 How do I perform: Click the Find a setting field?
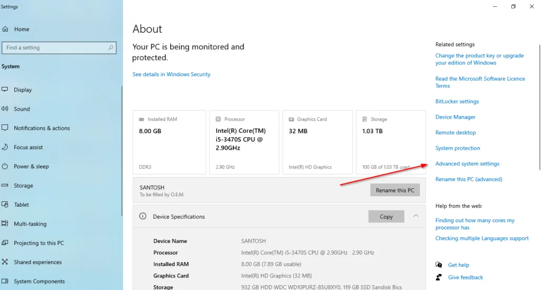point(55,47)
